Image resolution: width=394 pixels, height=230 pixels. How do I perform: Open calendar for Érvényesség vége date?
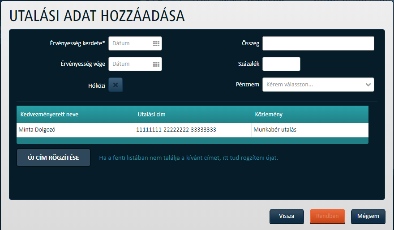coord(156,64)
